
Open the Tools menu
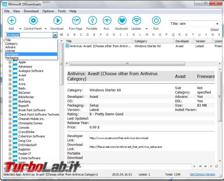(62, 11)
